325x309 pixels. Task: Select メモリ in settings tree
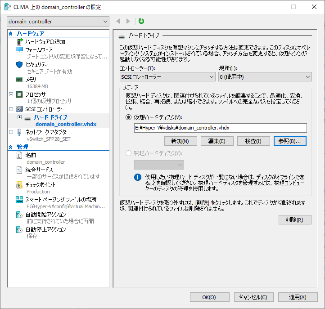tap(31, 80)
